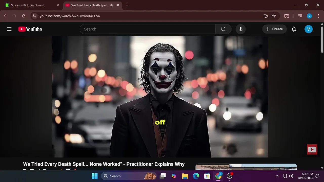Click the YouTube Create button
Image resolution: width=324 pixels, height=182 pixels.
274,29
